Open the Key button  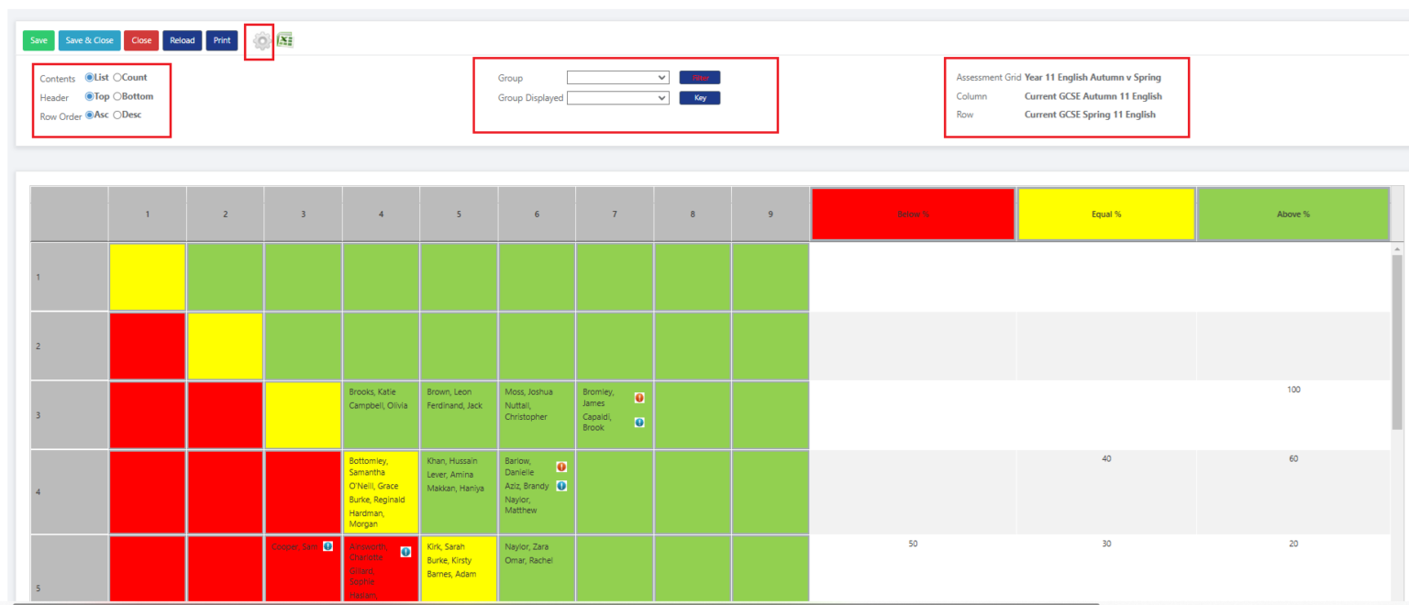tap(700, 98)
